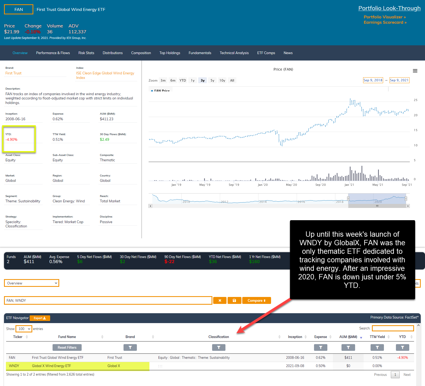Open the Classification column filter funnel
The image size is (425, 386).
219,347
